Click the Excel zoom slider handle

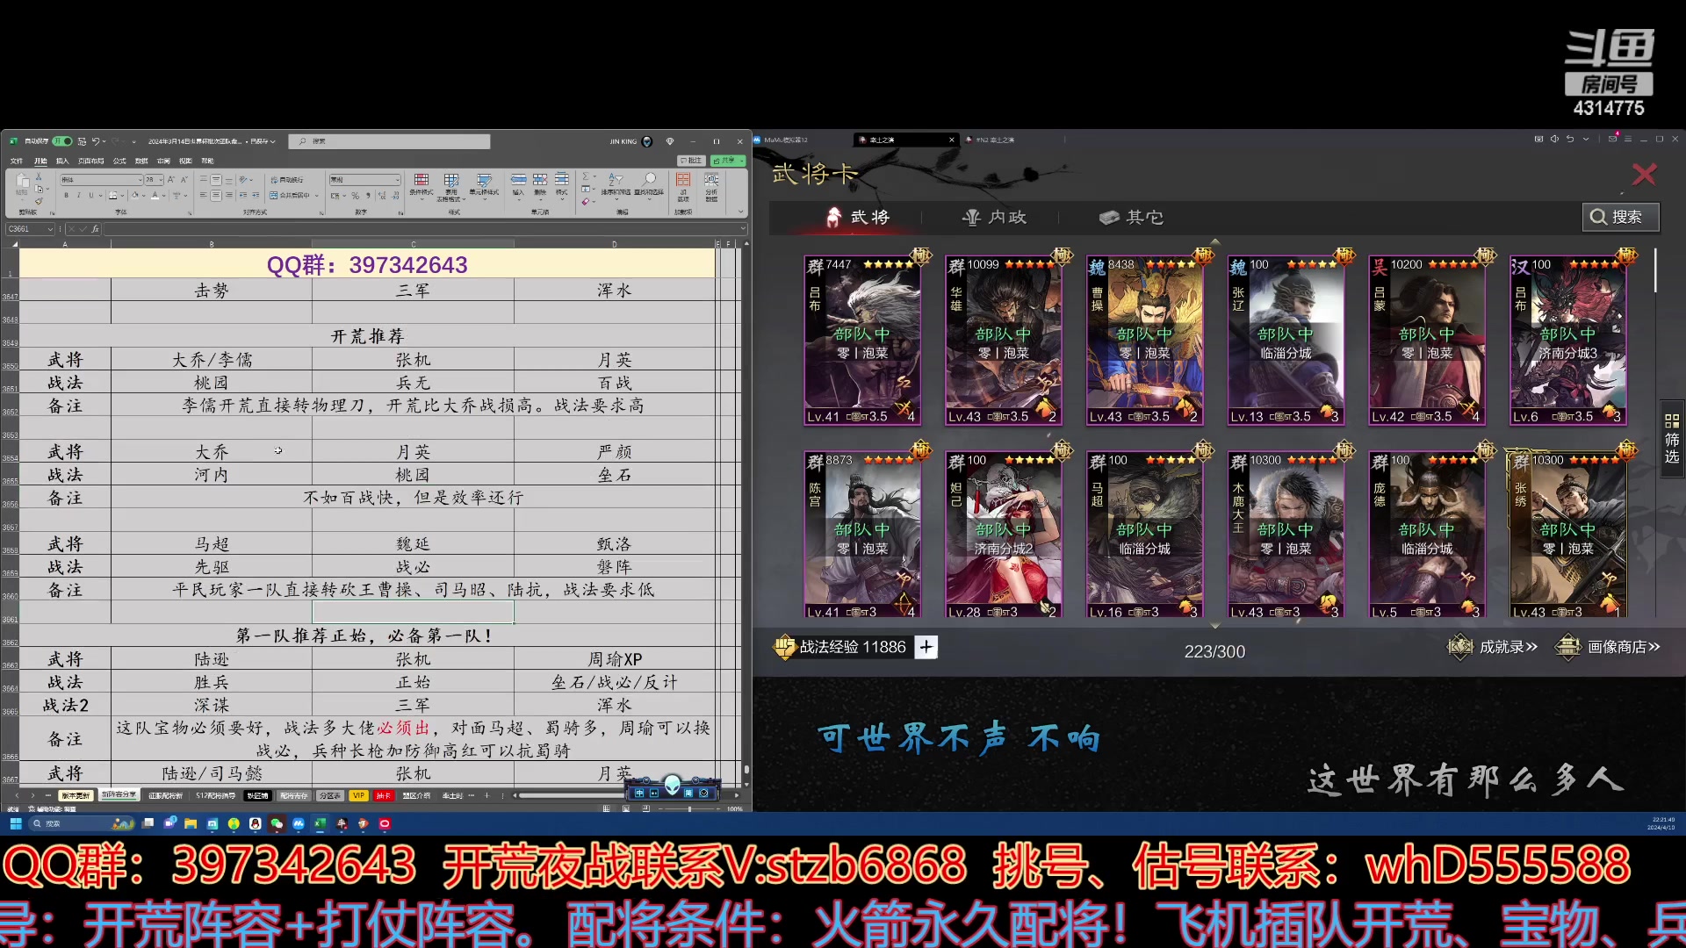tap(688, 808)
